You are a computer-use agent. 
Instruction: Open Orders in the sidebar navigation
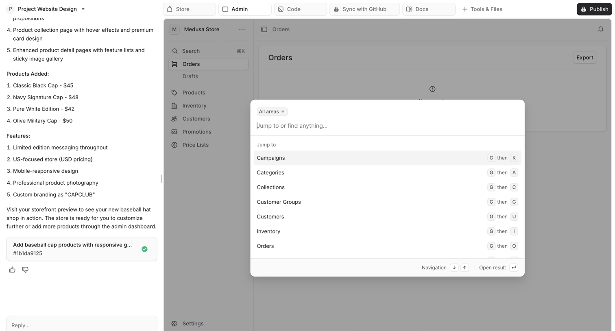pos(208,64)
